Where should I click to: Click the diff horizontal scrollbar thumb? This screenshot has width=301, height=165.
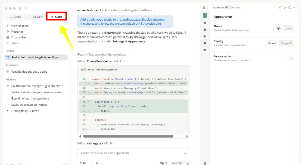point(128,136)
